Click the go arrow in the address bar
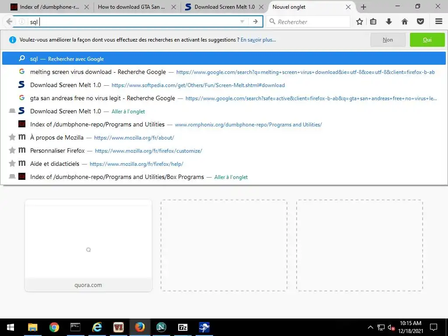The width and height of the screenshot is (448, 336). 255,22
